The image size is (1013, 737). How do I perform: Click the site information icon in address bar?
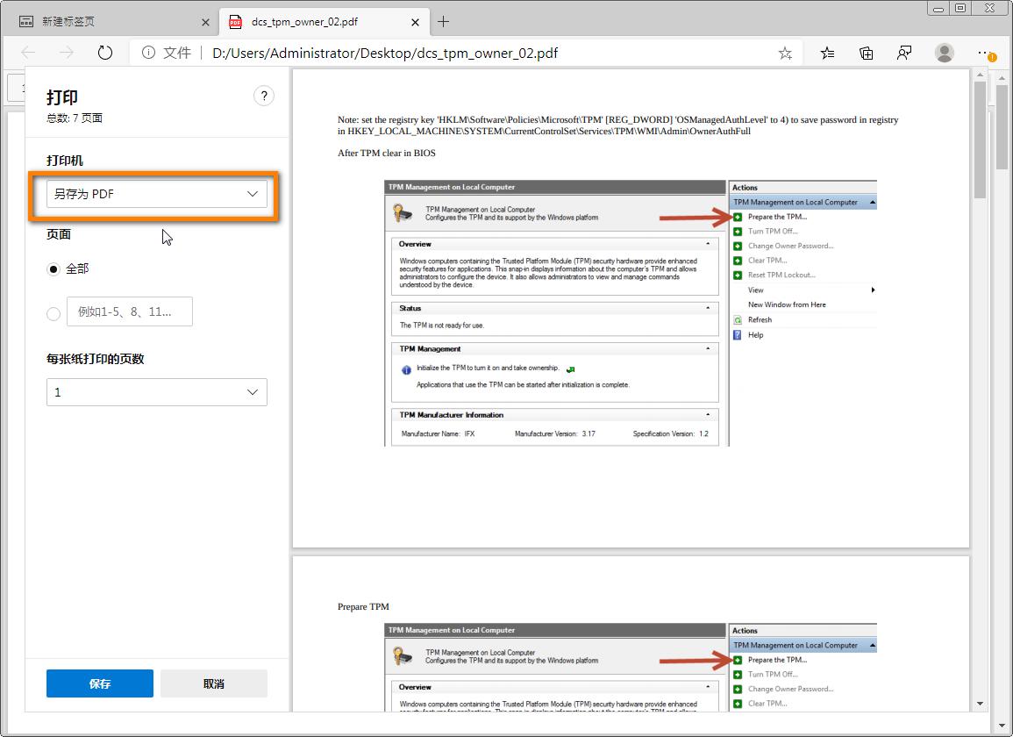[x=148, y=53]
